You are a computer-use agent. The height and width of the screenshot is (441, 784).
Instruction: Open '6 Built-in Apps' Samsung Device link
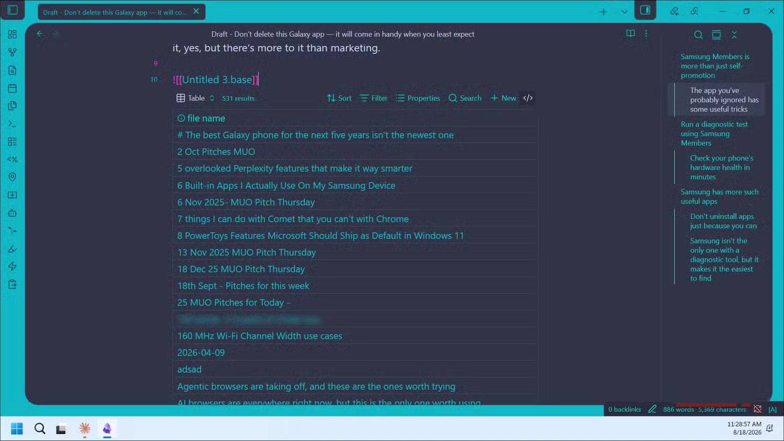(x=286, y=185)
